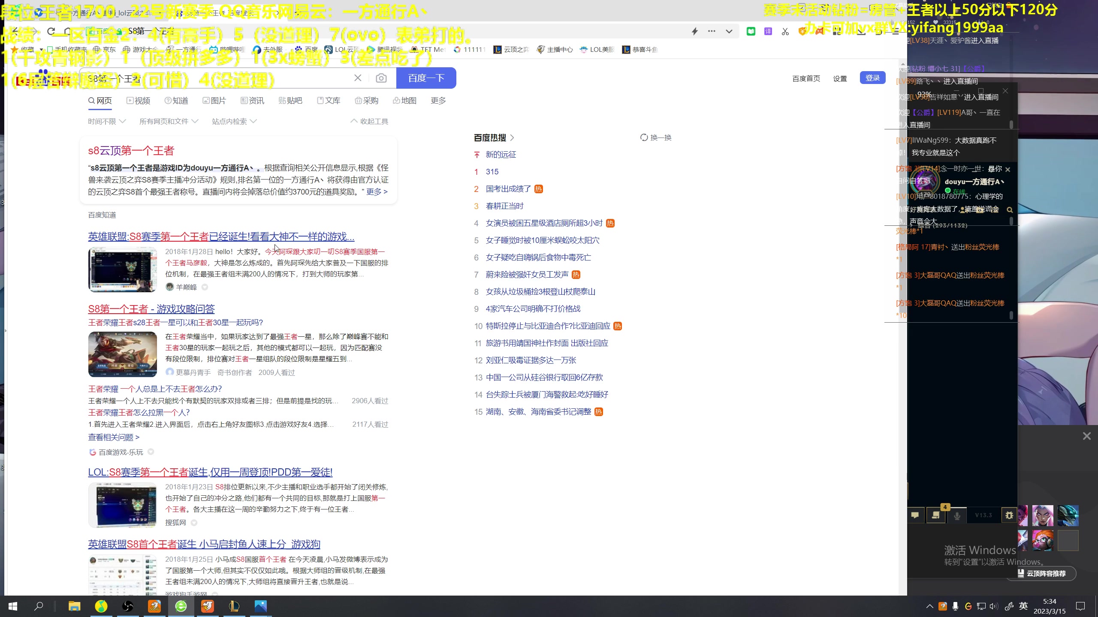Click the 查看相关问题 link
Screen dimensions: 1098x617
(114, 437)
